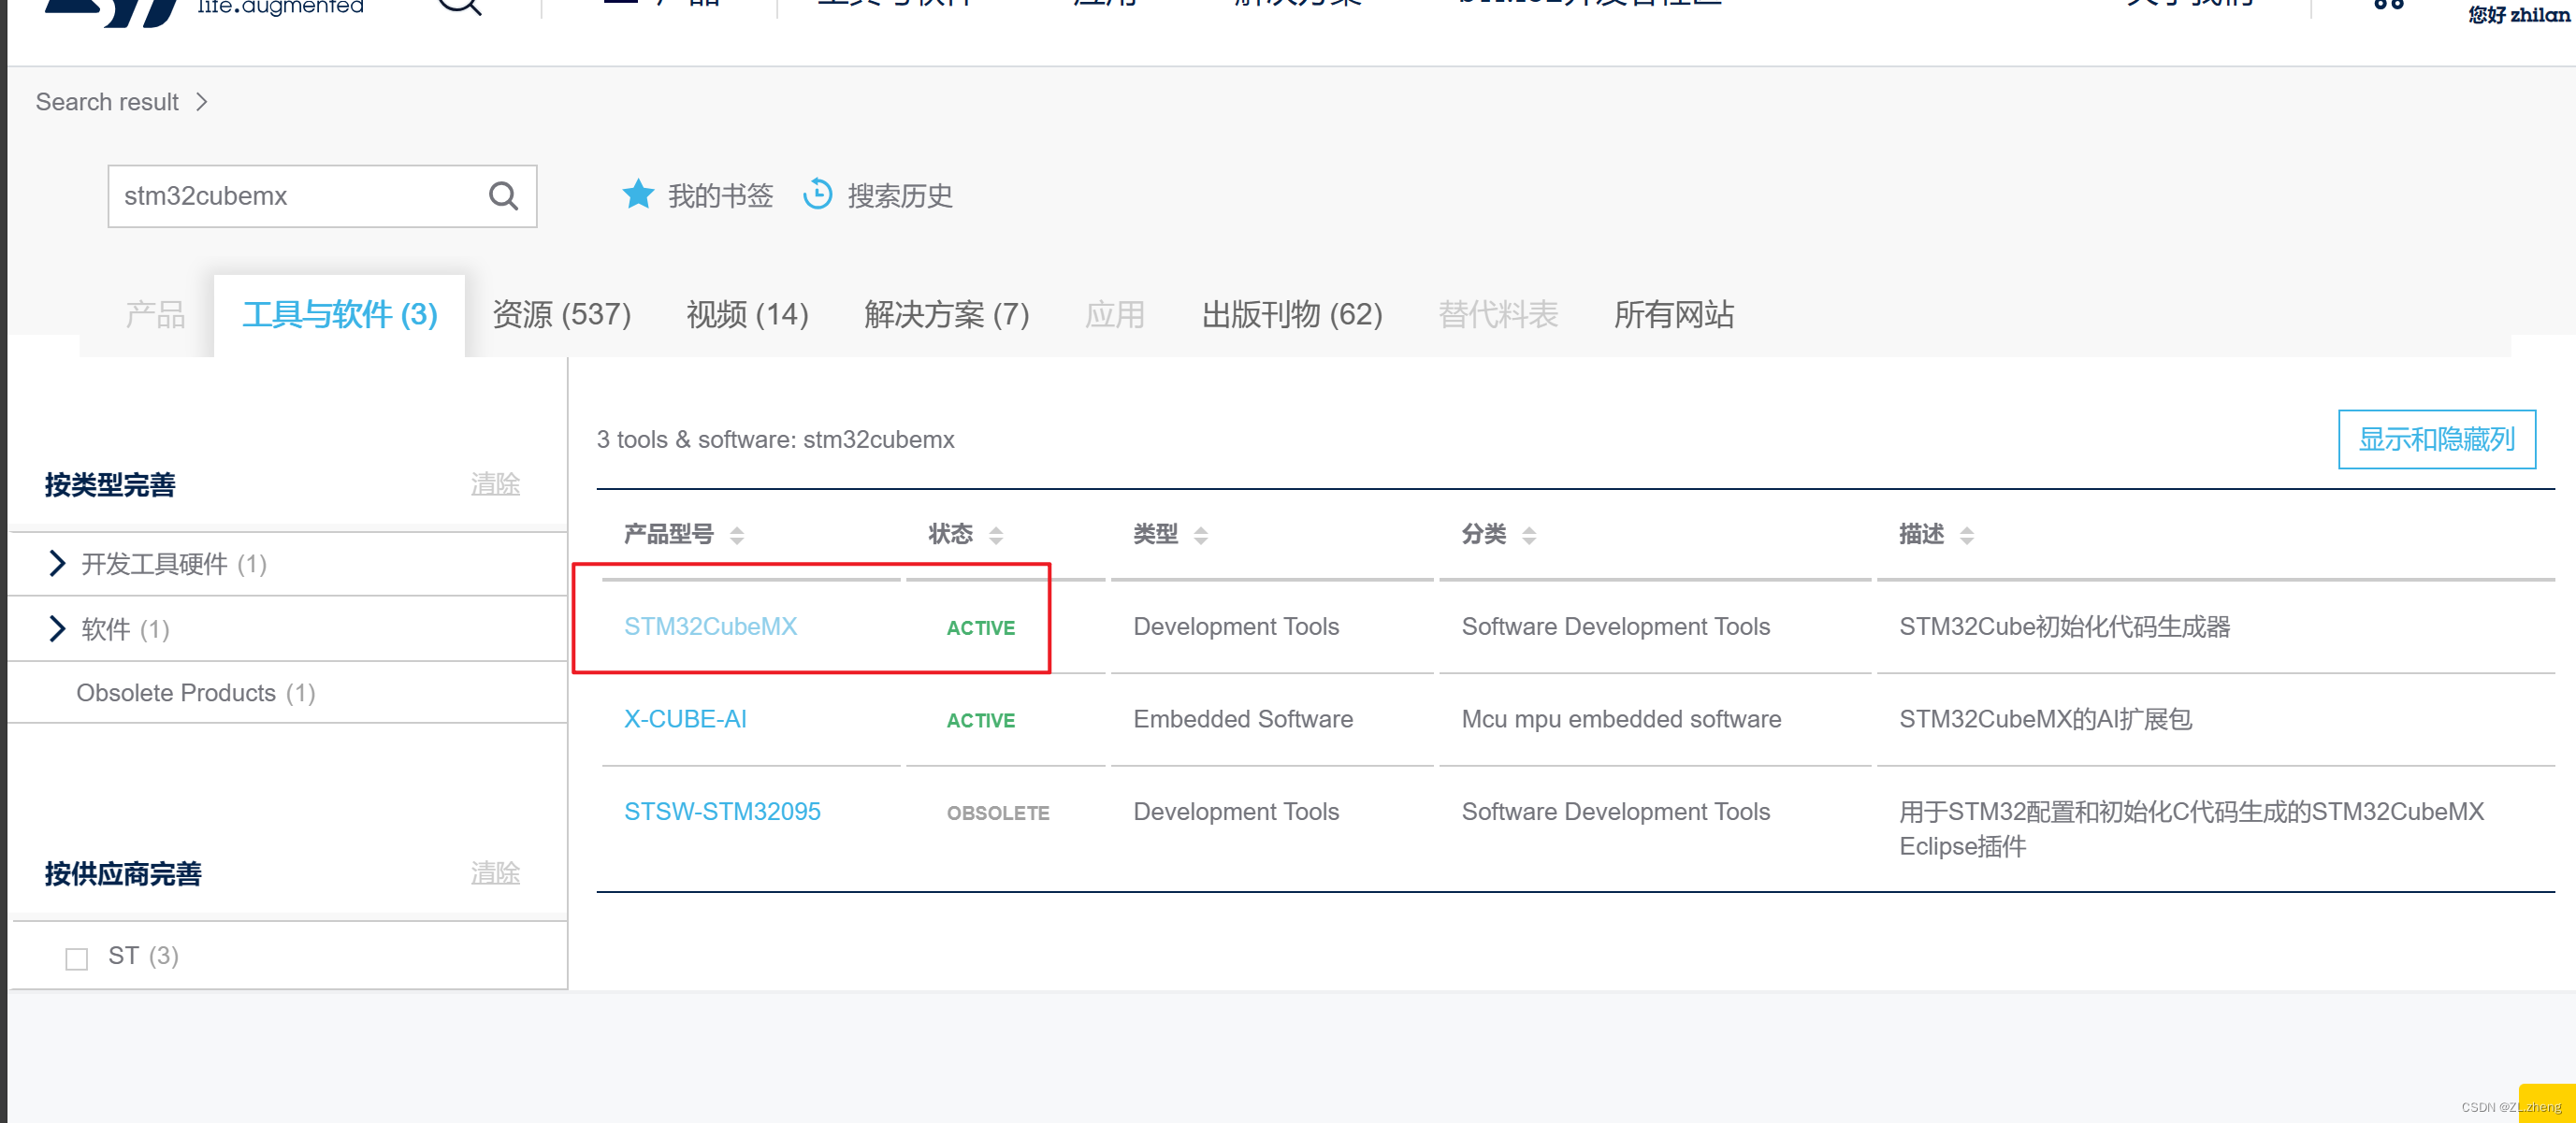2576x1123 pixels.
Task: Sort by 类型 column arrows
Action: pos(1201,535)
